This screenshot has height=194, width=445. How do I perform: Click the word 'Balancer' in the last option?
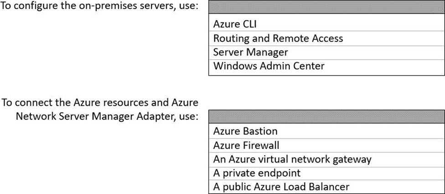pos(329,187)
